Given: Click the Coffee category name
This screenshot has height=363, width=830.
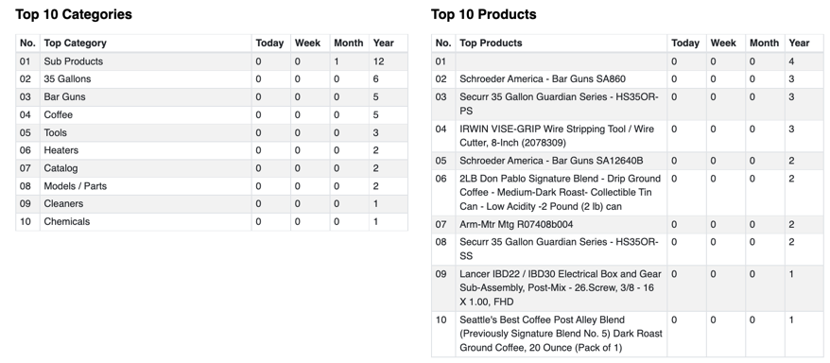Looking at the screenshot, I should click(59, 114).
